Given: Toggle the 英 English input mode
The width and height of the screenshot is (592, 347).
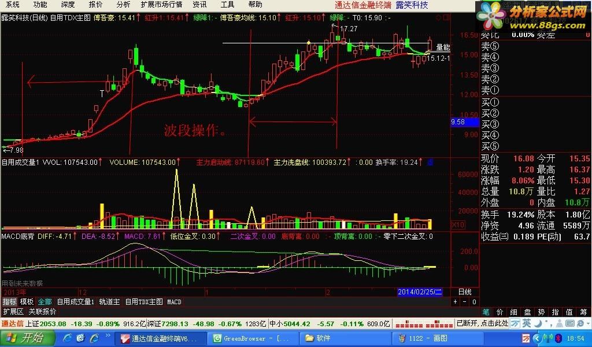Looking at the screenshot, I should pos(527,324).
